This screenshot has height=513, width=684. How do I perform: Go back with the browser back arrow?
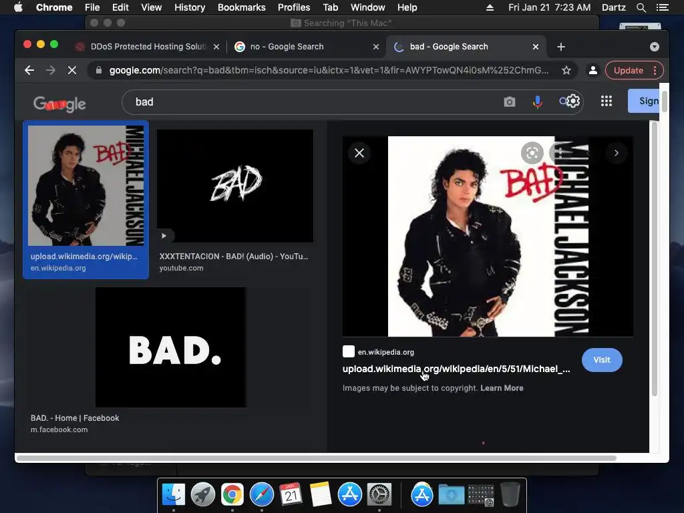tap(29, 70)
